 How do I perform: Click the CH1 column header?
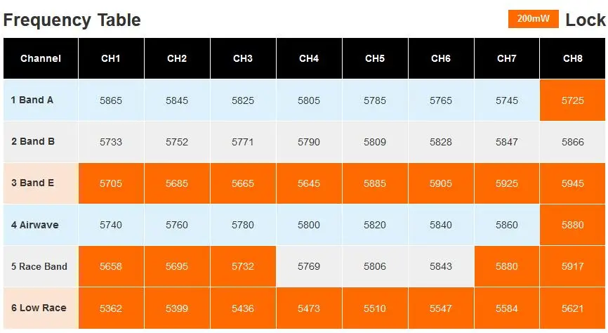[111, 58]
